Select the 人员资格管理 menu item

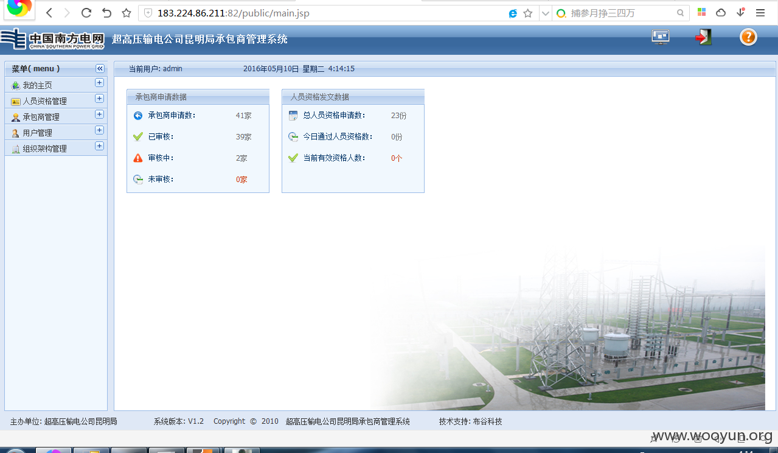(56, 100)
